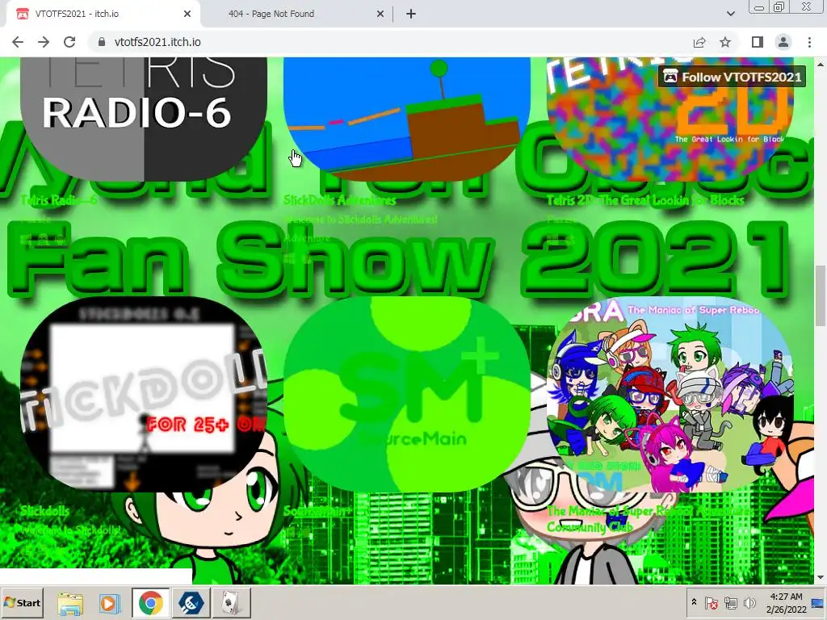
Task: Open the Tetris Radio-6 title link
Action: click(x=58, y=200)
